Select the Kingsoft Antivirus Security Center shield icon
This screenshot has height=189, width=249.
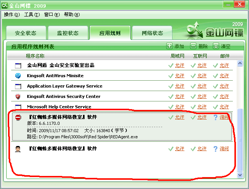point(18,96)
